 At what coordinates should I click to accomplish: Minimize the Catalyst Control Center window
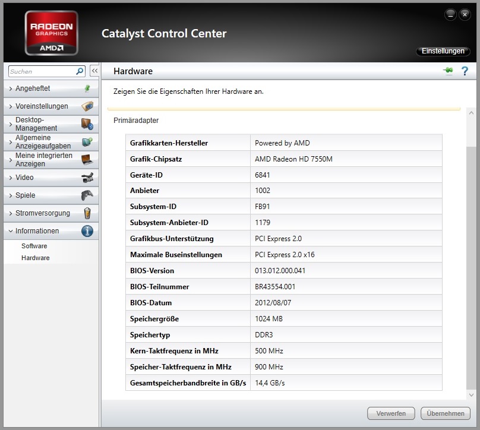click(x=450, y=14)
